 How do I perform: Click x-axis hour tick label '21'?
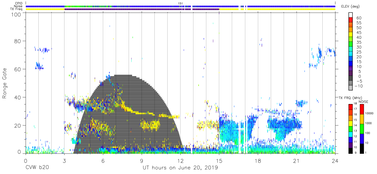[297, 161]
